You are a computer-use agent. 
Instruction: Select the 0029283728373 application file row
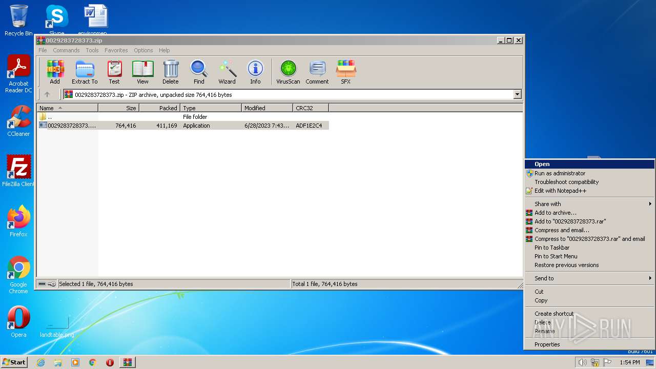pos(183,126)
